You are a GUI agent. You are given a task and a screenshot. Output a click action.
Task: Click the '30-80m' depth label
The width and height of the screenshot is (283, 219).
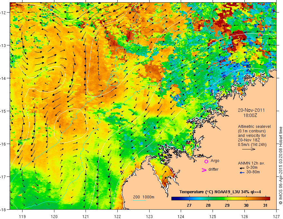pyautogui.click(x=253, y=172)
